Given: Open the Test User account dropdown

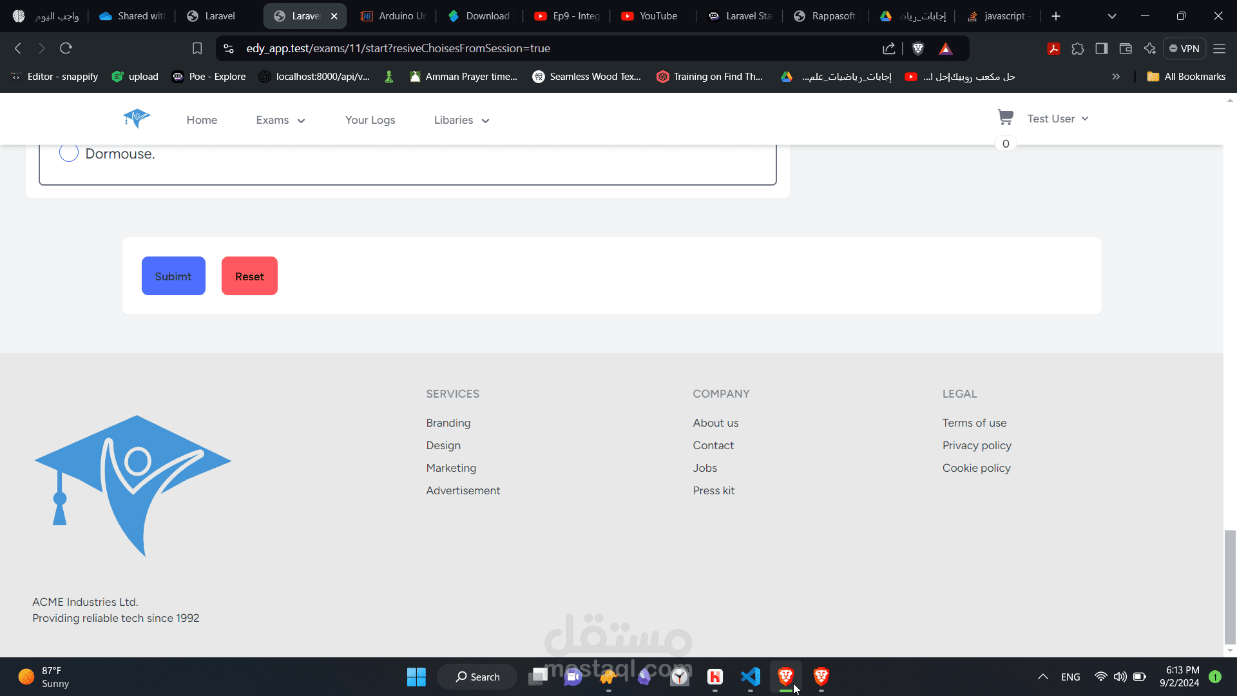Looking at the screenshot, I should (1057, 119).
